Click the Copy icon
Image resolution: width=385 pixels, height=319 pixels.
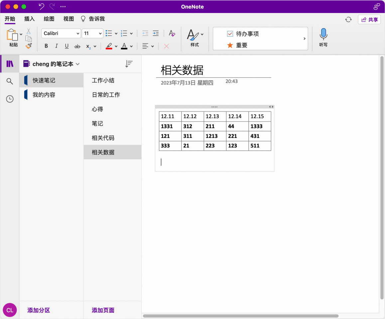pyautogui.click(x=29, y=39)
